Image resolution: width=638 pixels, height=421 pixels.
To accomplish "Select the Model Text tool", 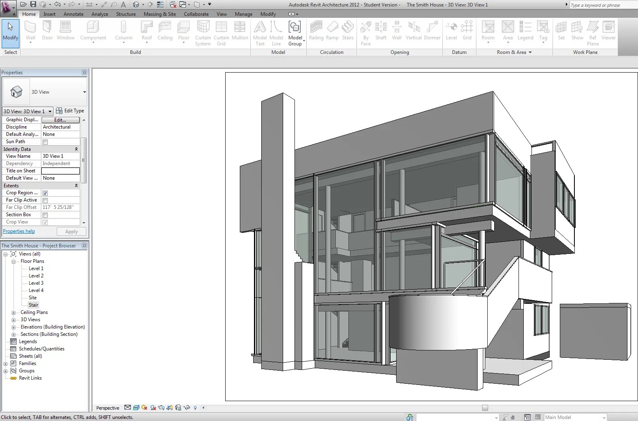I will [x=260, y=33].
